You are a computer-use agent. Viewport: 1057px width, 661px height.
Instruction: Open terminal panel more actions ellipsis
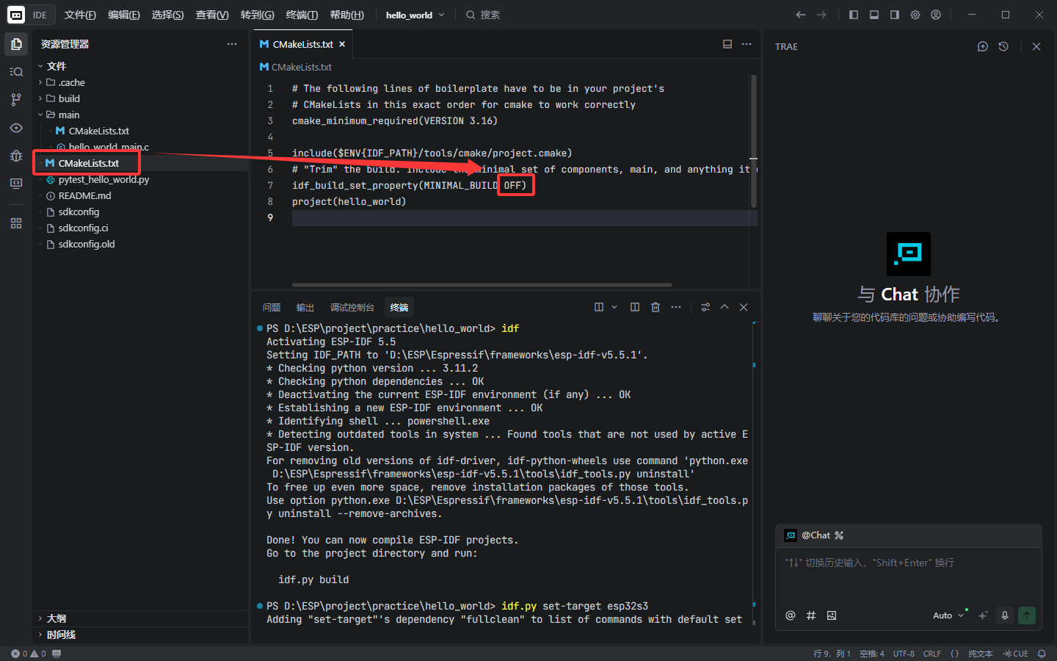pyautogui.click(x=676, y=307)
